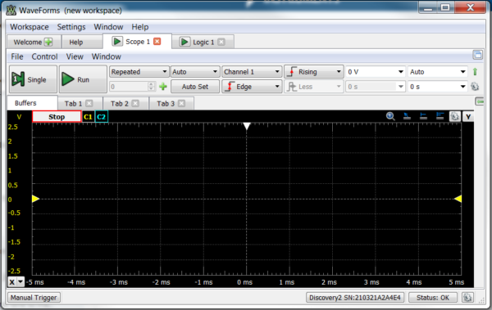Click the green up arrow beside Auto range
Image resolution: width=492 pixels, height=310 pixels.
click(475, 72)
